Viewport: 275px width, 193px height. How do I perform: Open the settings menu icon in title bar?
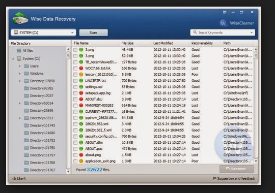225,12
